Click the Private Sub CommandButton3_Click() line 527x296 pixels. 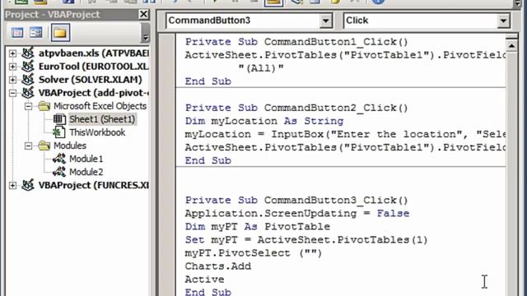pyautogui.click(x=296, y=201)
